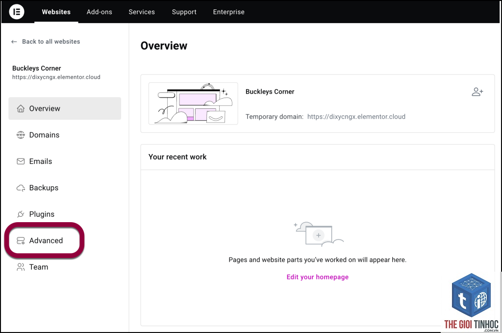The width and height of the screenshot is (502, 333).
Task: Click the Buckleys Corner title in the card
Action: tap(270, 92)
